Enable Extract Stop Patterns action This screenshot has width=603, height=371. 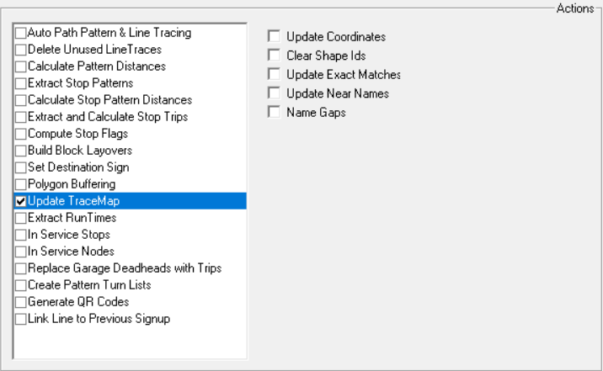pos(21,83)
